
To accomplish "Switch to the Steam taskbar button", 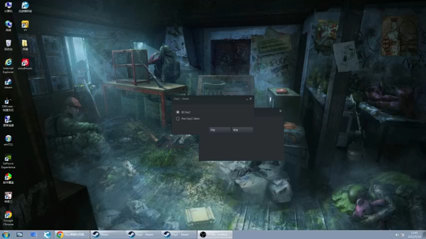I will click(108, 234).
